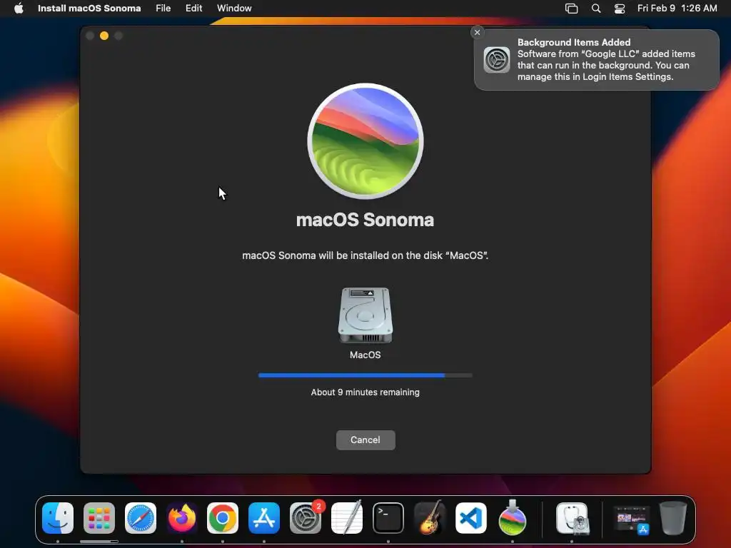Click the date and time clock
This screenshot has height=548, width=731.
pos(677,9)
